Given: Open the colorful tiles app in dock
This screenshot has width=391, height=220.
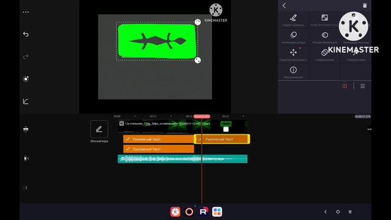Looking at the screenshot, I should coord(217,212).
